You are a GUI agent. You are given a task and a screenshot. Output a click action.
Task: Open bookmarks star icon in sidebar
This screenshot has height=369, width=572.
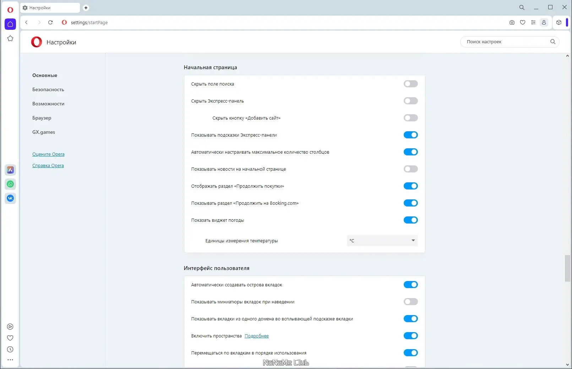10,38
